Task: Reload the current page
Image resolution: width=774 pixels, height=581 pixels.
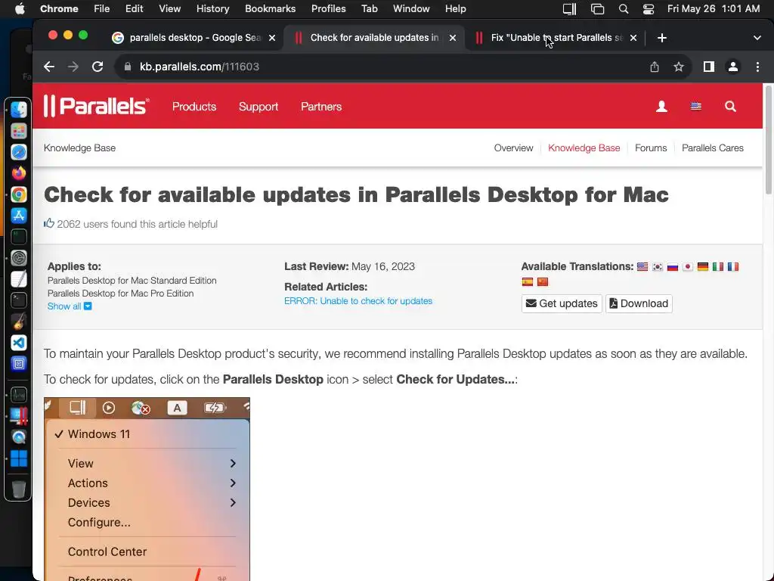Action: coord(98,67)
